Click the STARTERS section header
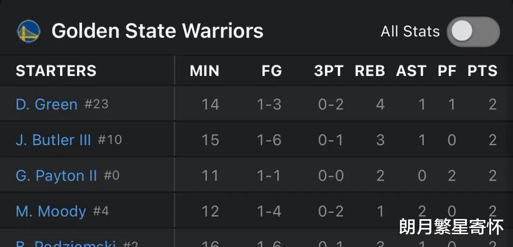513x247 pixels. tap(56, 71)
